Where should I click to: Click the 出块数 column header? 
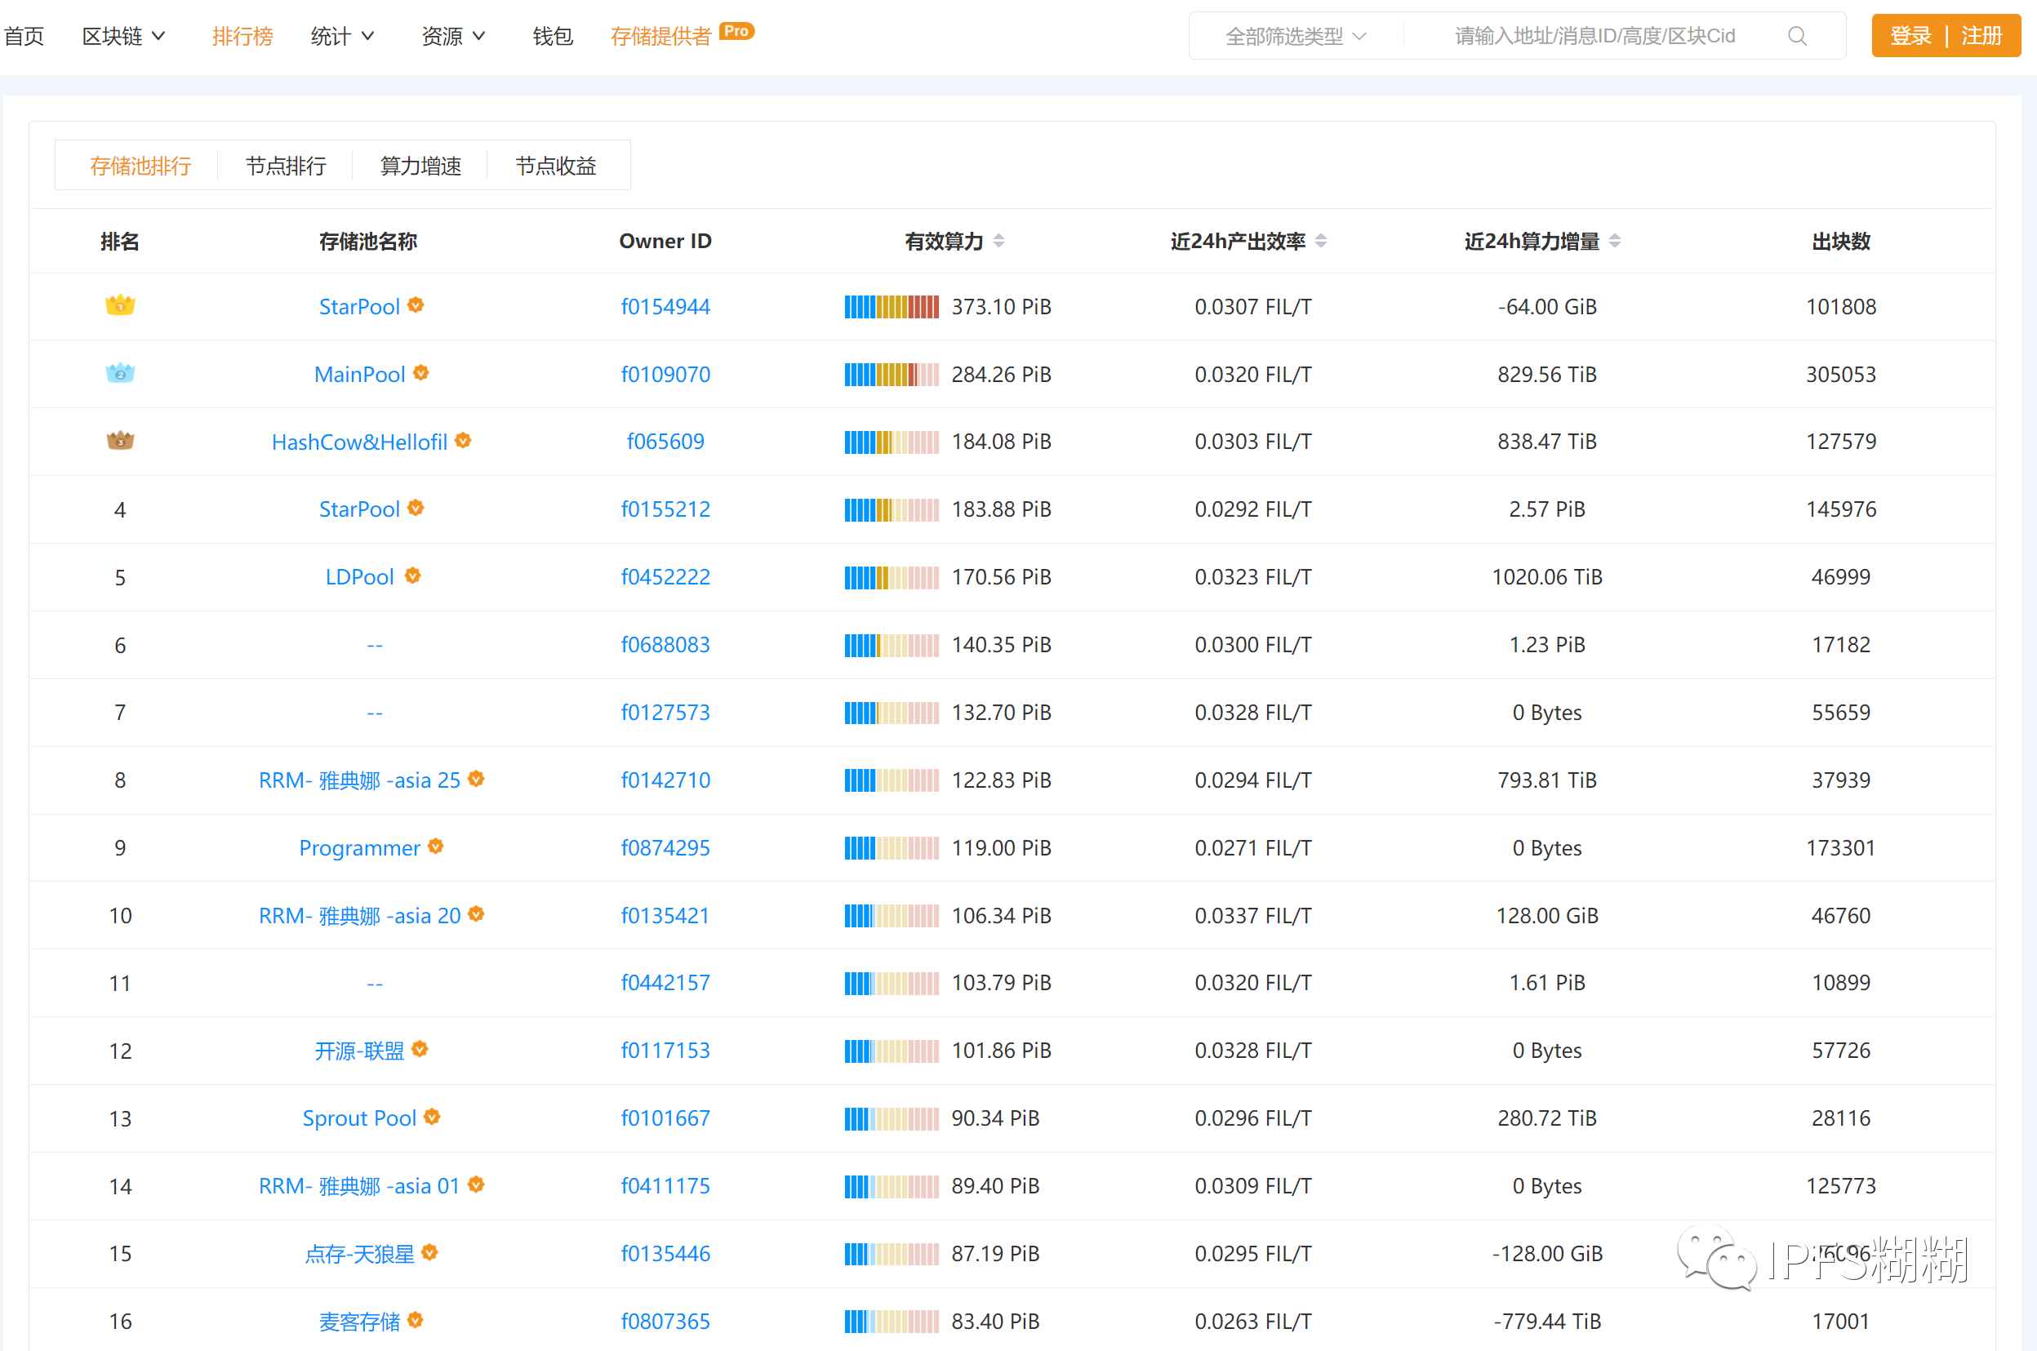(x=1840, y=242)
